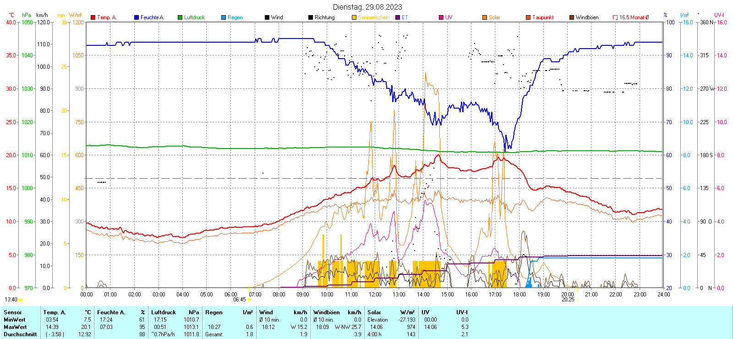
Task: Click the yellow Sonnenschein legend square
Action: point(354,17)
